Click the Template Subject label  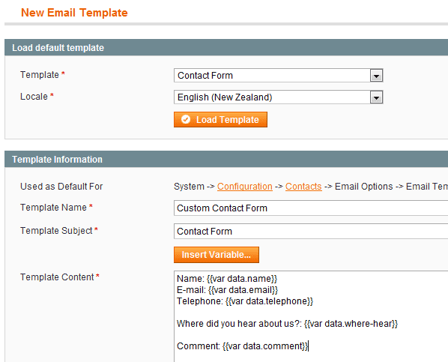56,231
